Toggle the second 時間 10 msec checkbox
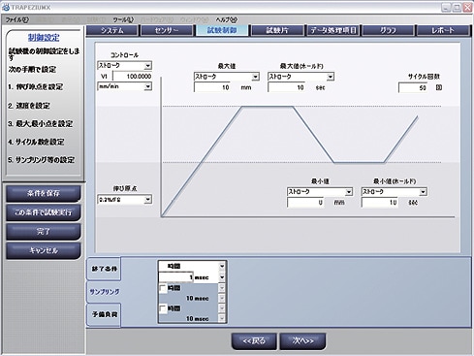This screenshot has width=474, height=356. tap(163, 308)
